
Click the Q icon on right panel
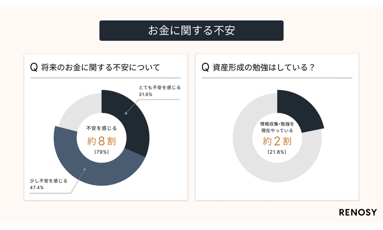[x=205, y=68]
